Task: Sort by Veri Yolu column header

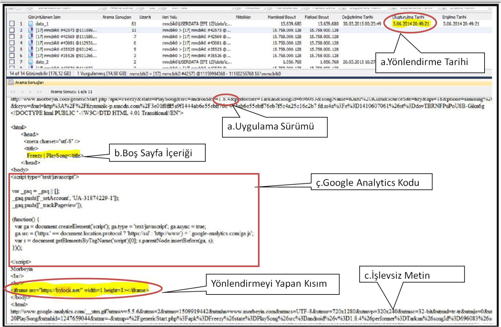Action: [169, 17]
